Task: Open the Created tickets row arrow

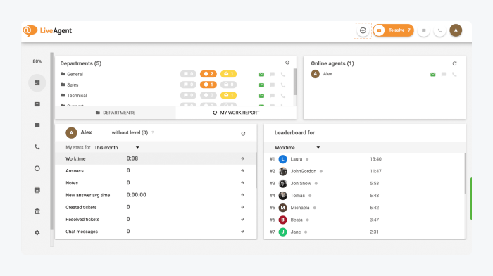Action: (242, 207)
